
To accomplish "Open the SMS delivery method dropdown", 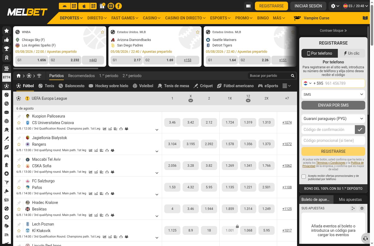I will coord(333,94).
